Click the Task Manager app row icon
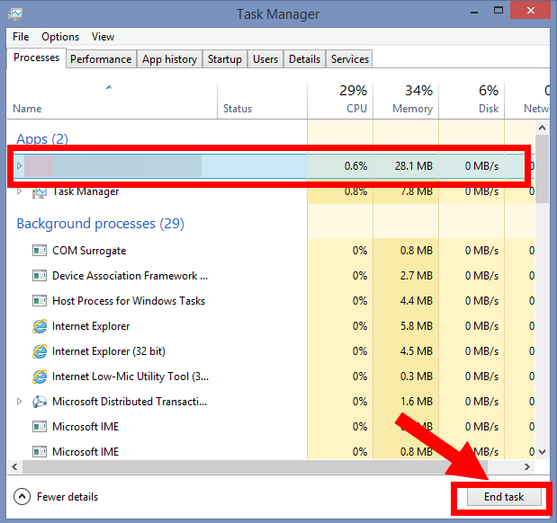Viewport: 557px width, 523px height. click(x=40, y=192)
